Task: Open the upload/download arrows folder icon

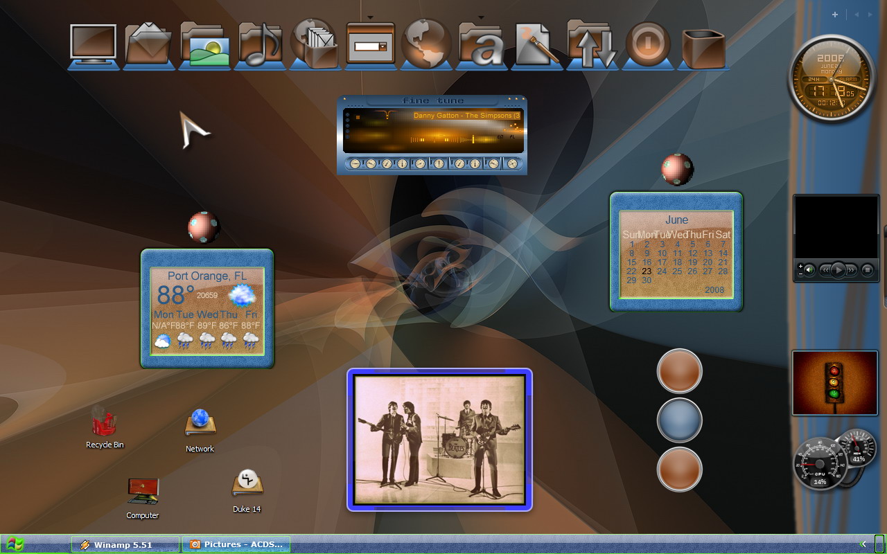Action: pos(592,44)
